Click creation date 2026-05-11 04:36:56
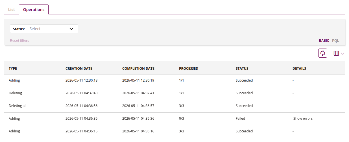Image resolution: width=349 pixels, height=142 pixels. pos(81,106)
